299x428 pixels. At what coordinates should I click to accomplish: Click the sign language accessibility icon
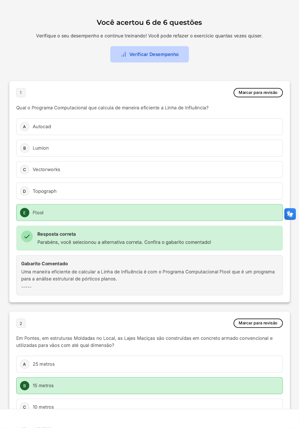(x=290, y=214)
